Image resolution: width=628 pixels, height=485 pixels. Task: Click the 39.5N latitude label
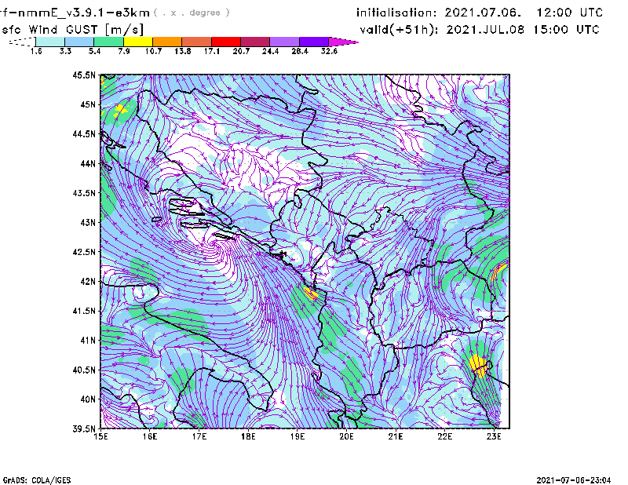[84, 429]
